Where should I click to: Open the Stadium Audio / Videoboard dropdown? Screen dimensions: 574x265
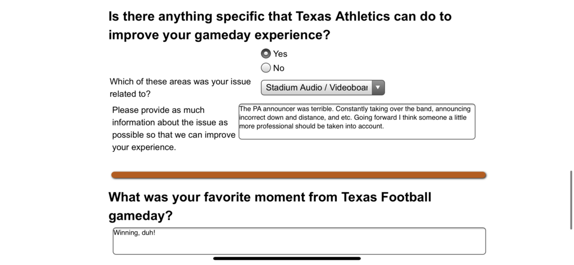(x=316, y=88)
